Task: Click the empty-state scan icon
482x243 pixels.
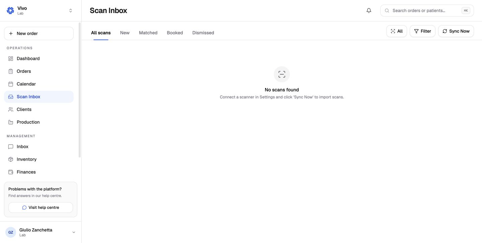Action: [x=282, y=74]
